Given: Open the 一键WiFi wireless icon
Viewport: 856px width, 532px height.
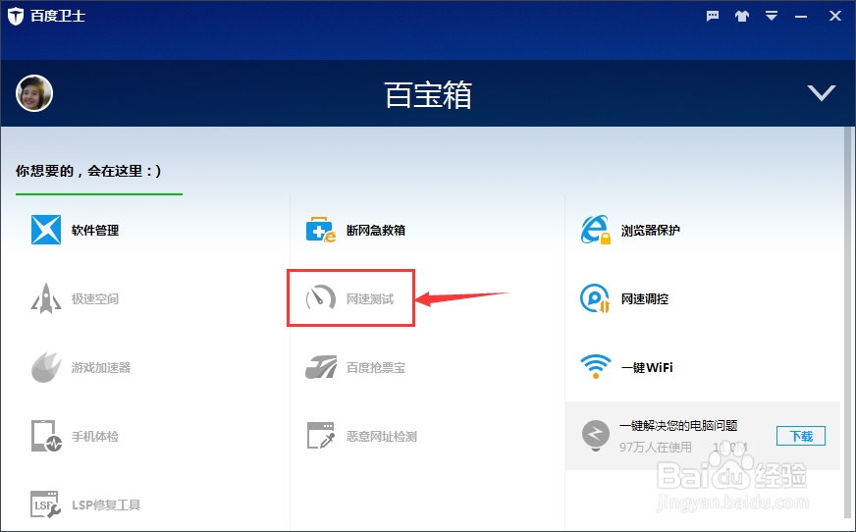Looking at the screenshot, I should pos(596,367).
